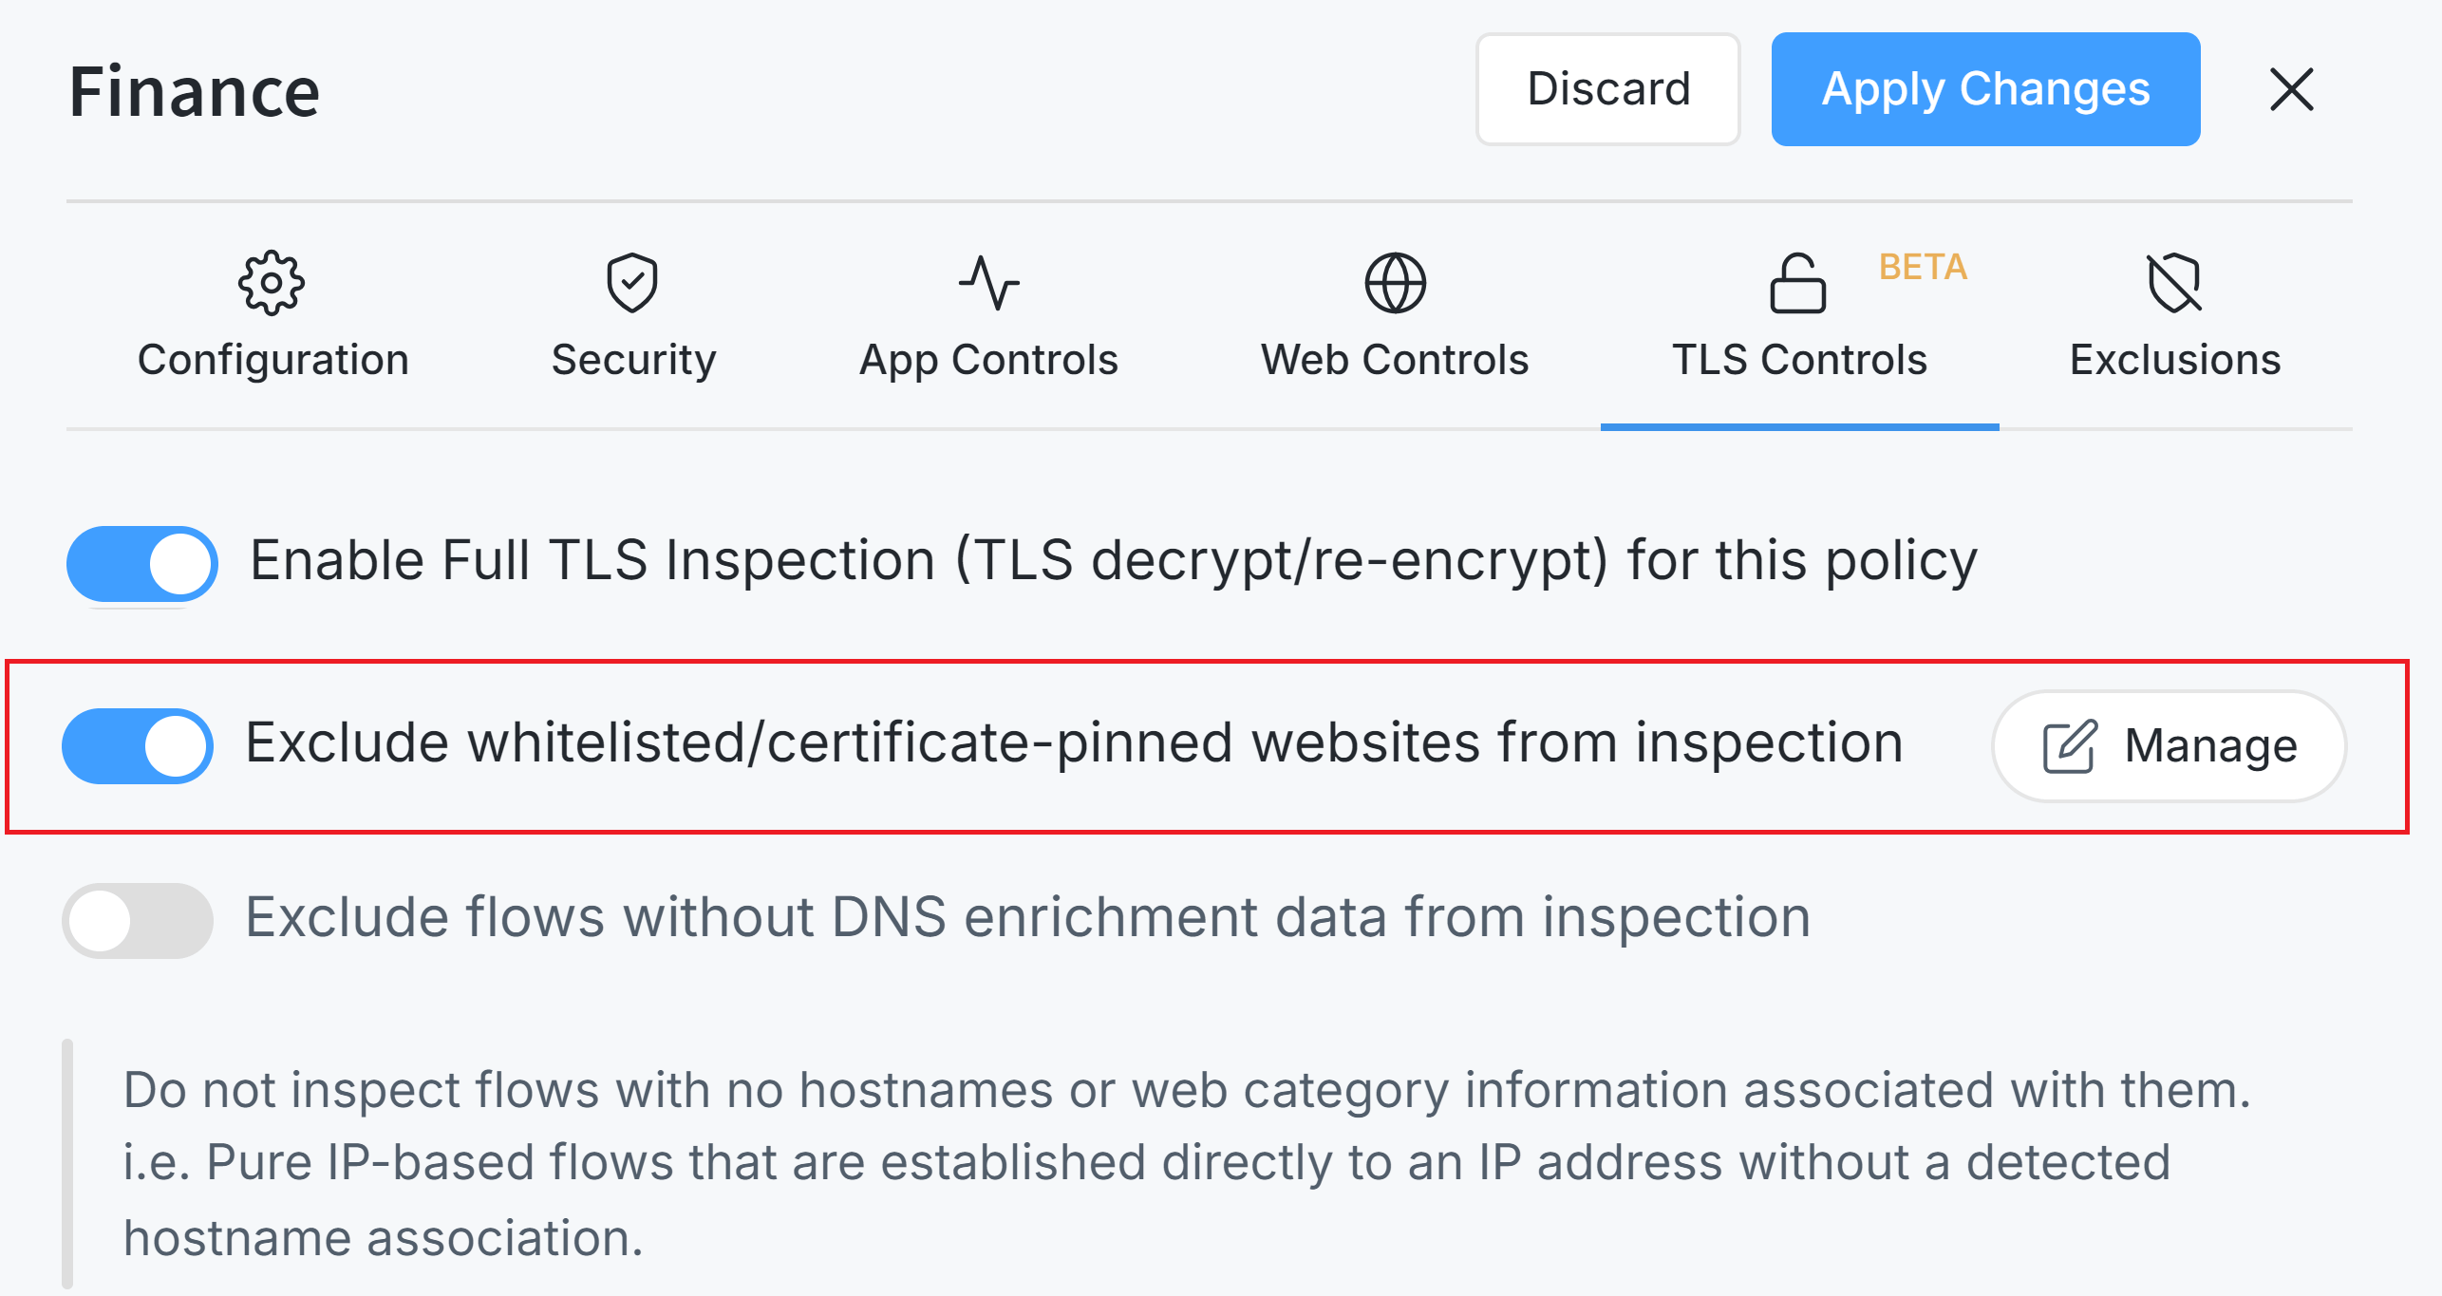
Task: Click the pencil edit icon beside Manage
Action: coord(2069,746)
